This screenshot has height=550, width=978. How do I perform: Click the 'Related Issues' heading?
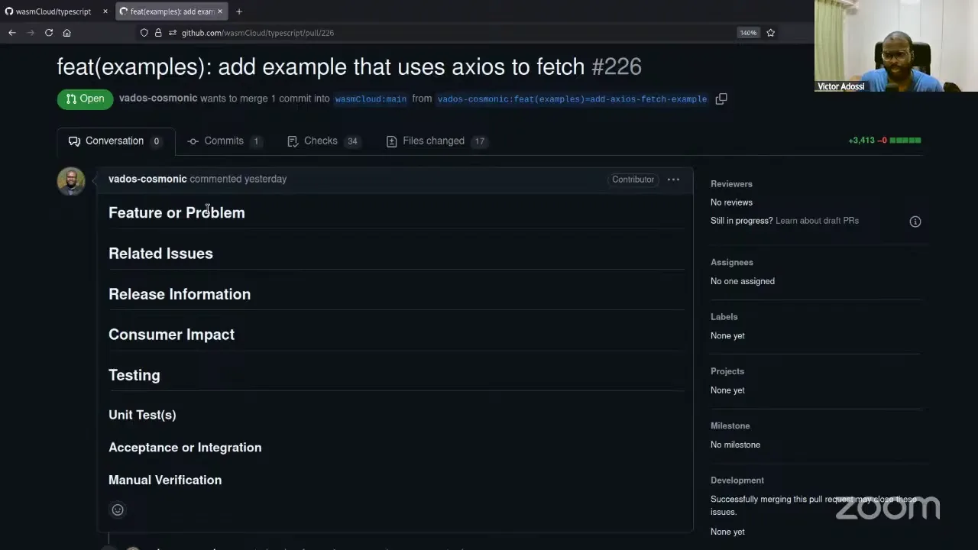coord(160,254)
